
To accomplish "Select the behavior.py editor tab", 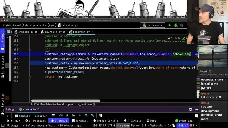I will click(81, 32).
